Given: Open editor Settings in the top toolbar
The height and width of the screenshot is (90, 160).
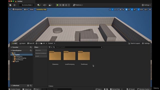Looking at the screenshot, I should tap(146, 5).
